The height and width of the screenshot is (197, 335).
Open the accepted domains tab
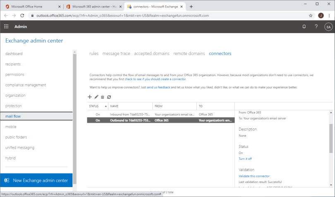tap(151, 54)
